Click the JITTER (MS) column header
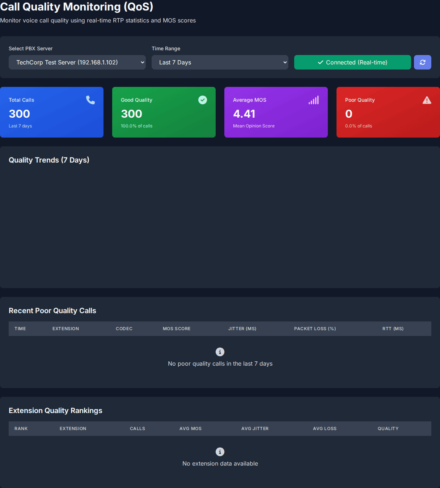Image resolution: width=440 pixels, height=488 pixels. click(x=242, y=328)
